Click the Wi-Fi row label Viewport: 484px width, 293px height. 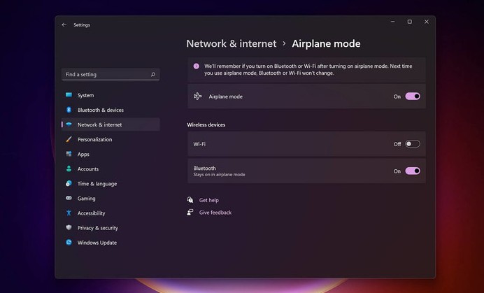tap(199, 144)
